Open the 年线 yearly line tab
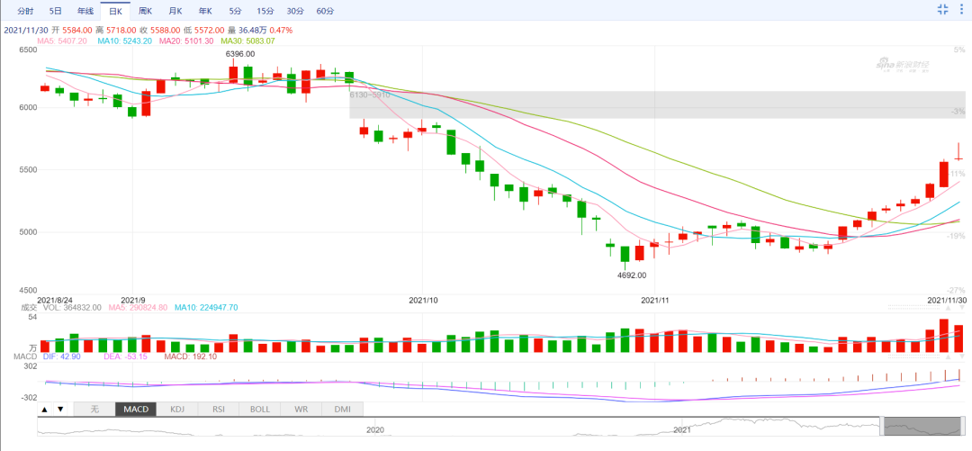 pyautogui.click(x=85, y=11)
